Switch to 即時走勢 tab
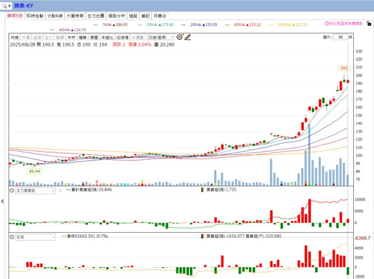Screen dimensions: 374x279 pos(35,16)
